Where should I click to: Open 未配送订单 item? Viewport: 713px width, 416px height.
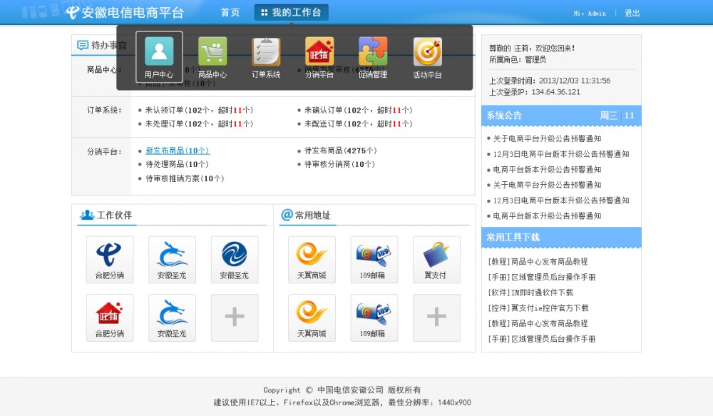[358, 123]
